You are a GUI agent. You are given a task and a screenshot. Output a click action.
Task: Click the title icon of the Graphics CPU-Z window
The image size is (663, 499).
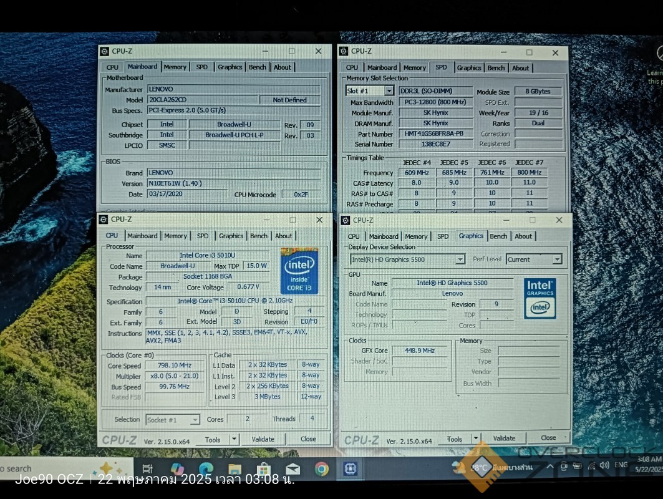pos(346,220)
